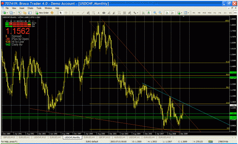Click the '1 Dec 1989' date label

click(6, 134)
